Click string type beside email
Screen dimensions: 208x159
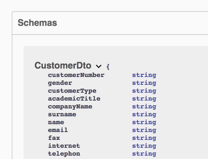point(144,130)
